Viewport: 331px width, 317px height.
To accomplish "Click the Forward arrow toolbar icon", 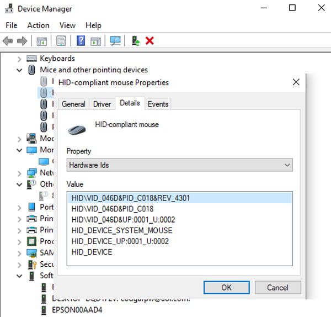I will click(22, 41).
